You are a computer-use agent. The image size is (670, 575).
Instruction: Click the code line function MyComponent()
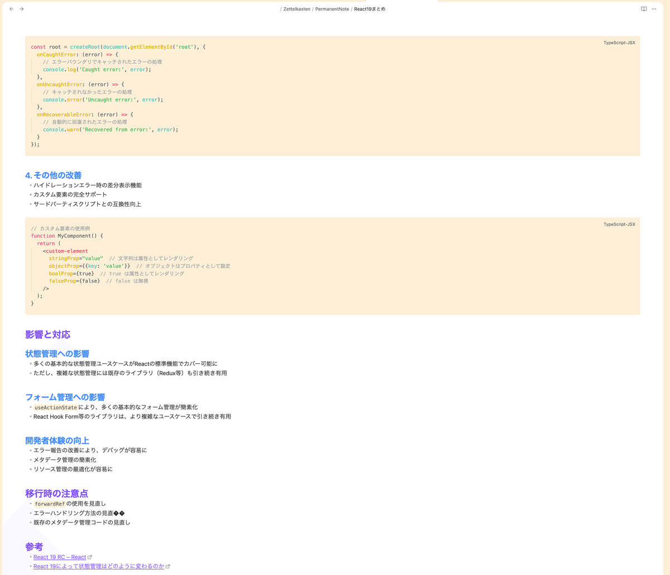pos(67,236)
